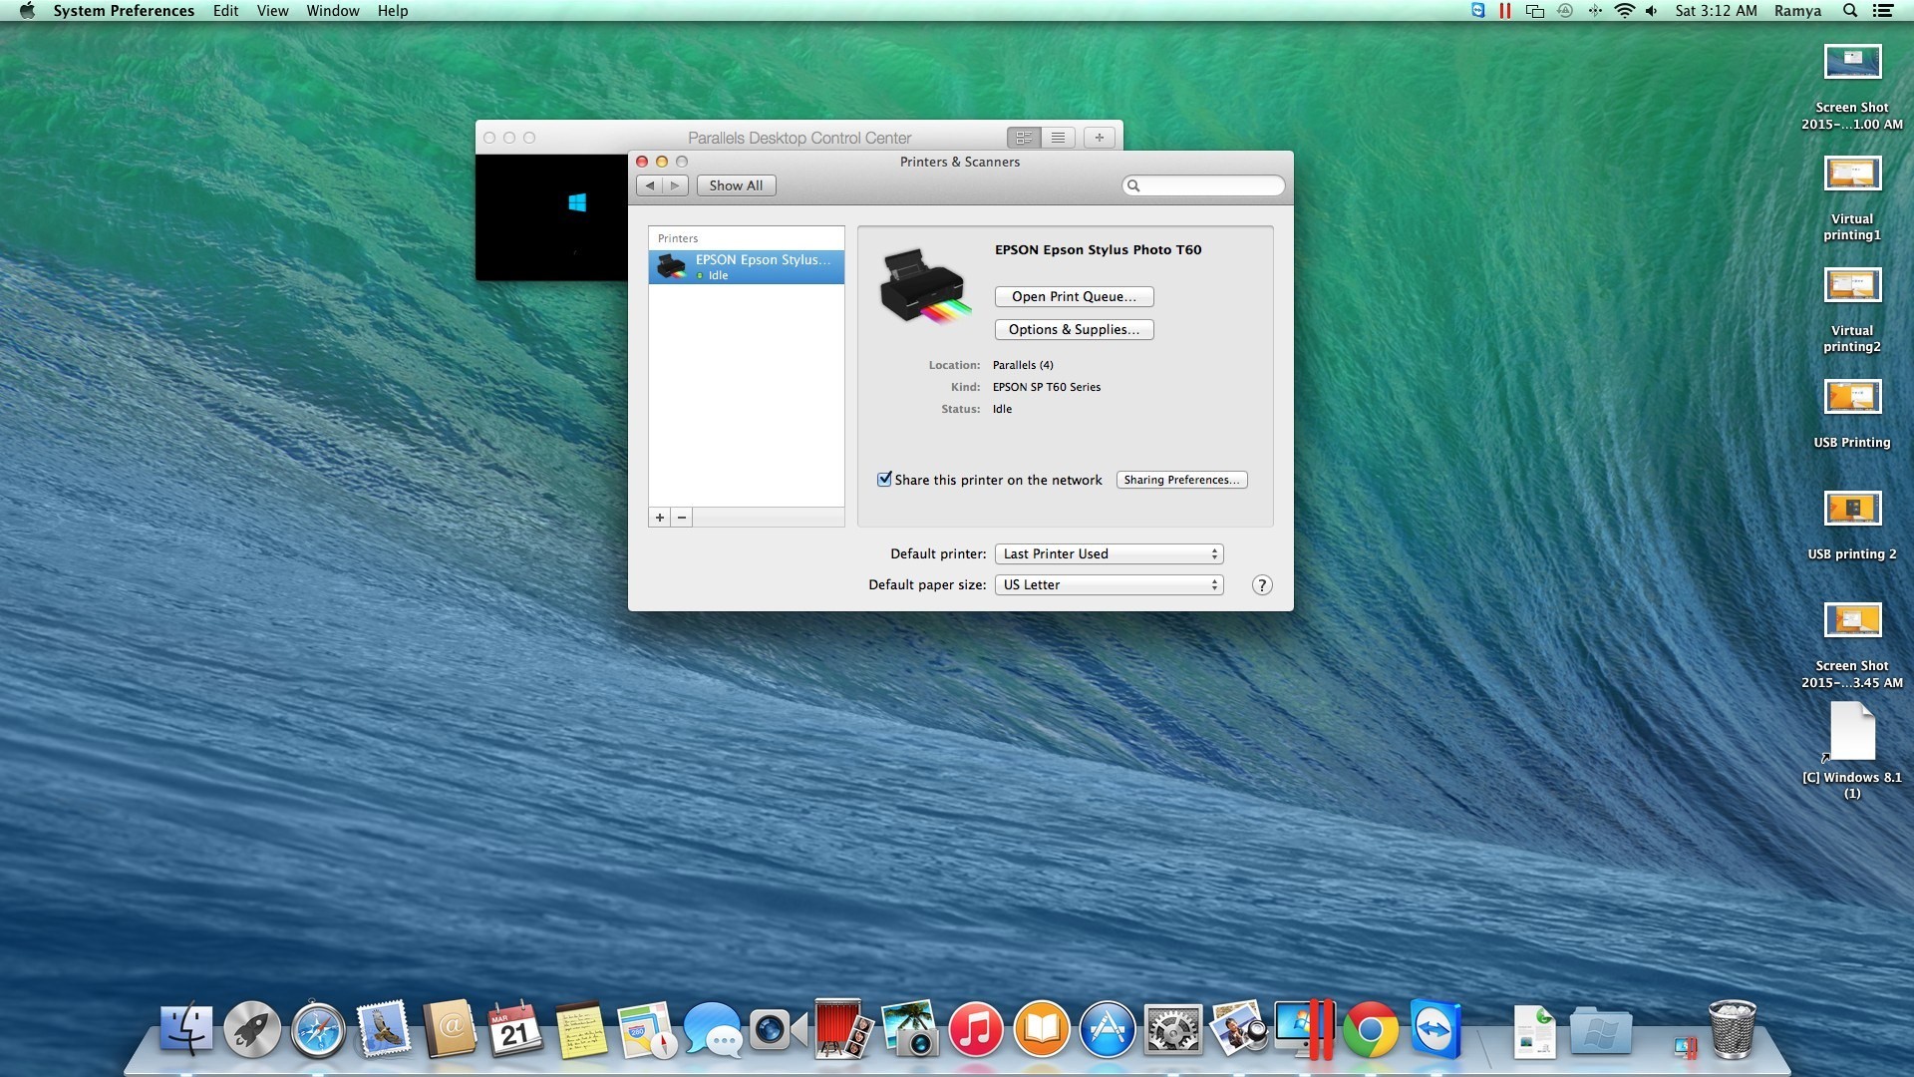Select USB printing 2 desktop file
The width and height of the screenshot is (1914, 1077).
1852,525
